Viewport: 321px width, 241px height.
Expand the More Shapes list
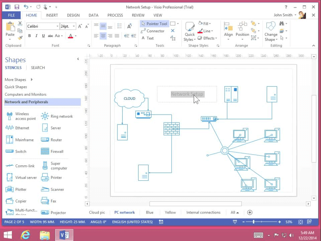click(x=15, y=80)
